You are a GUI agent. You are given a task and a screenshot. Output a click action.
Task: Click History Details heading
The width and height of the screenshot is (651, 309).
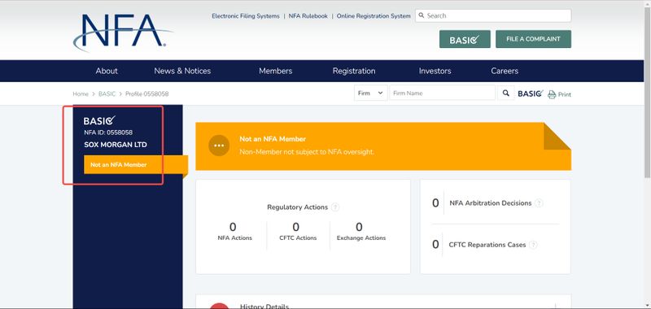pos(264,307)
